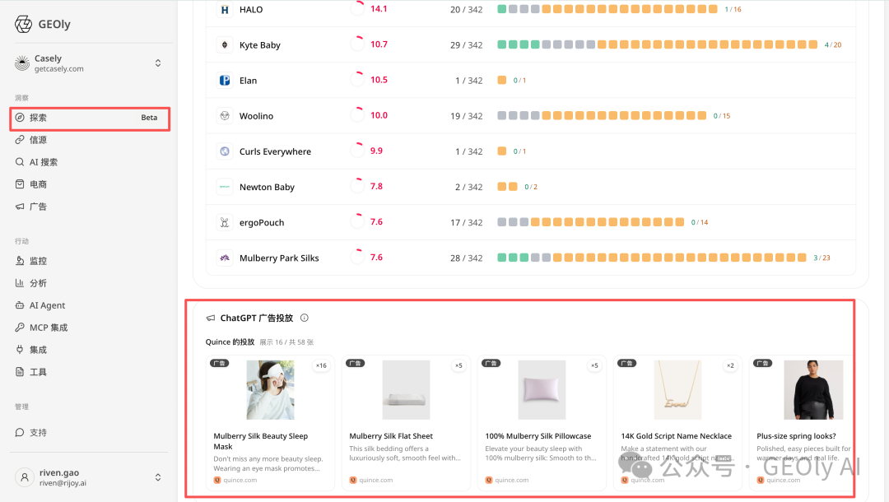Image resolution: width=889 pixels, height=502 pixels.
Task: Click the Curls Everywhere score 9.9
Action: 376,151
